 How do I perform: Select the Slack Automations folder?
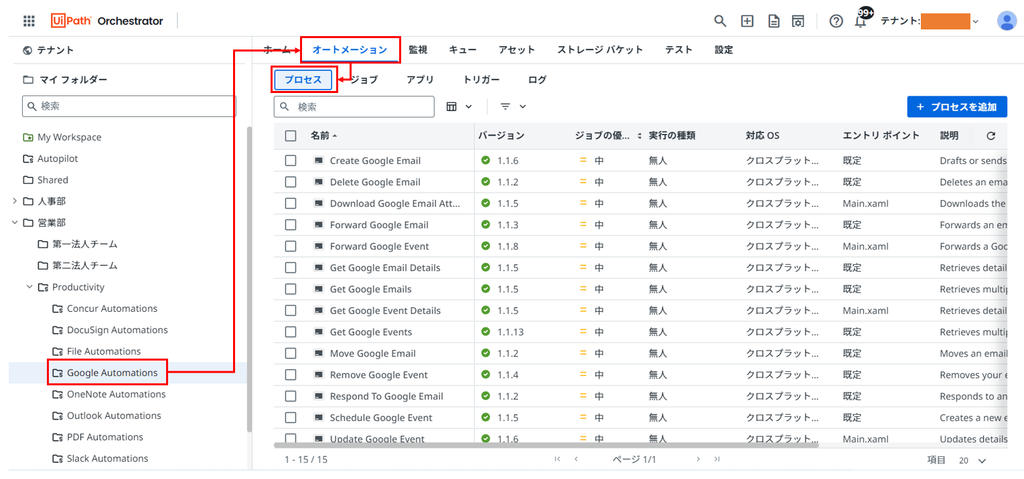[107, 458]
